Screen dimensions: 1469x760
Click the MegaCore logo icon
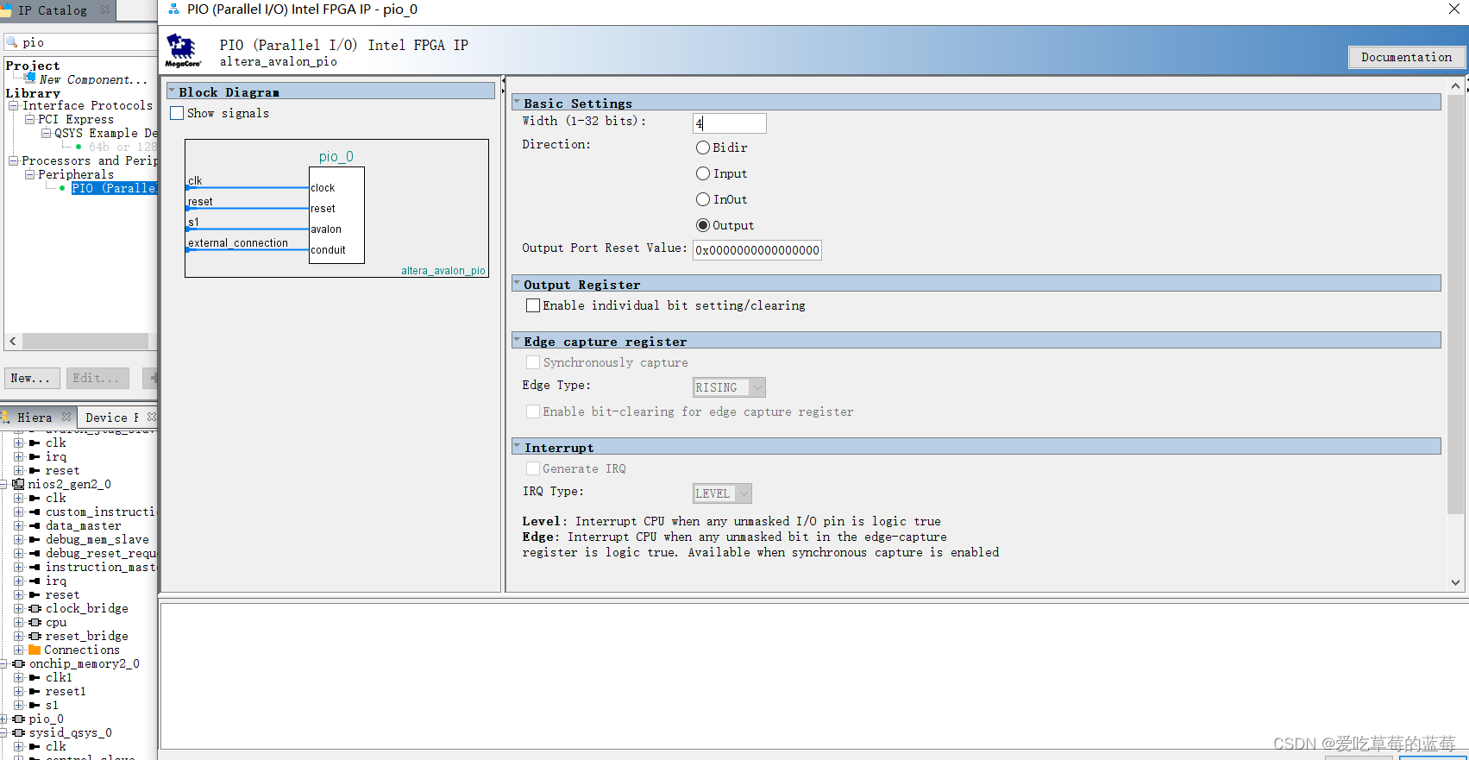(x=183, y=51)
